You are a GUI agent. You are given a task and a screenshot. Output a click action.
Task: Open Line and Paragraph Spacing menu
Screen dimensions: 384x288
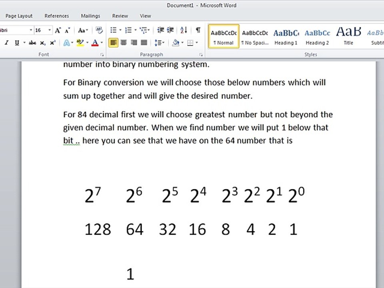pos(160,43)
